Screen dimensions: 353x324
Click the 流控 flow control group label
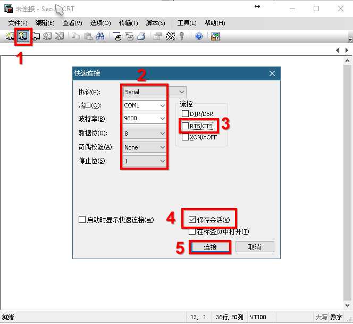click(186, 104)
